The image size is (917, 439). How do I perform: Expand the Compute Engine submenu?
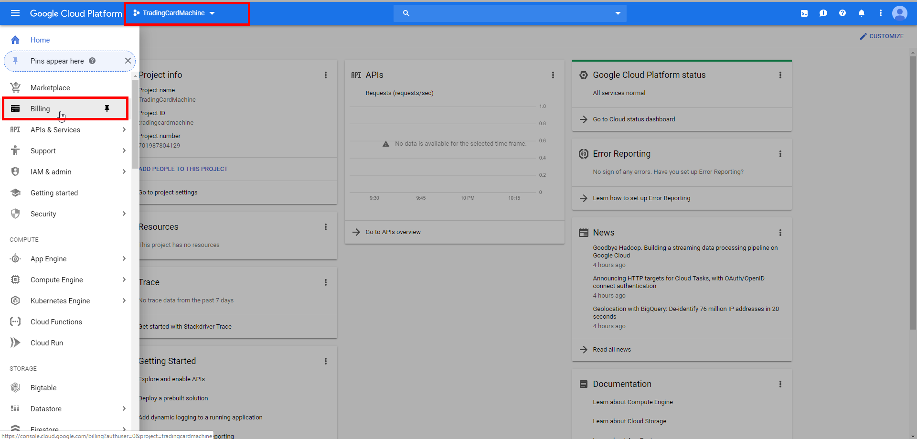(124, 280)
